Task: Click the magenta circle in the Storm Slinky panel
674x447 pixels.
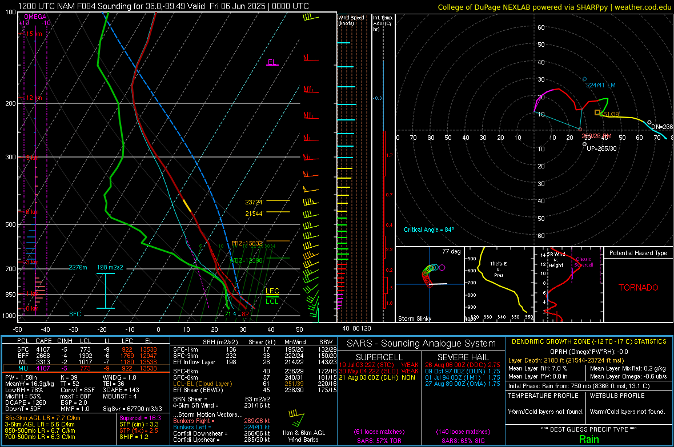Action: click(x=442, y=267)
